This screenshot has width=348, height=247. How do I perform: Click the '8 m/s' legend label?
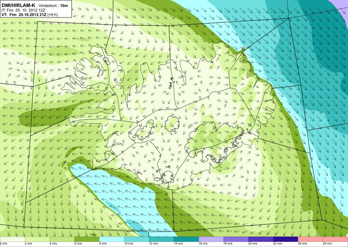pyautogui.click(x=103, y=244)
